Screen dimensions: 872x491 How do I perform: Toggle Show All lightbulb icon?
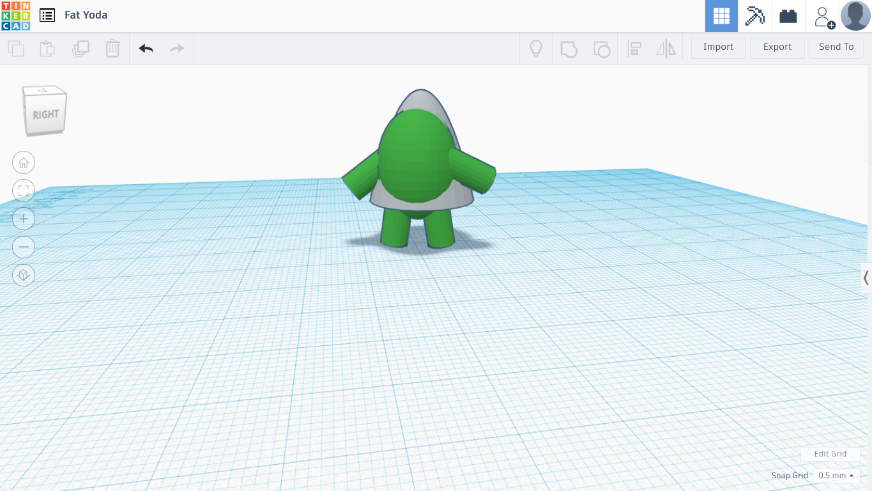click(x=536, y=49)
